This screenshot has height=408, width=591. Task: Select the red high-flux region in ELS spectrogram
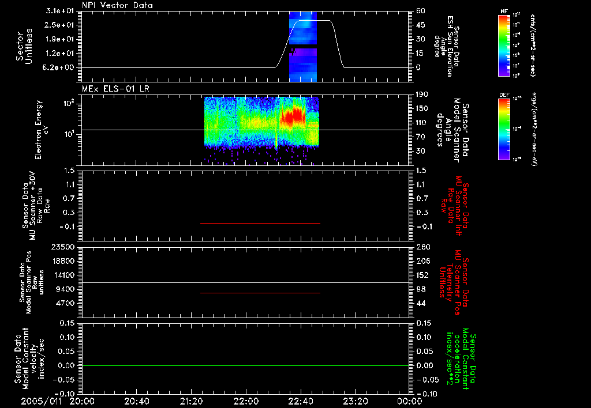coord(293,116)
